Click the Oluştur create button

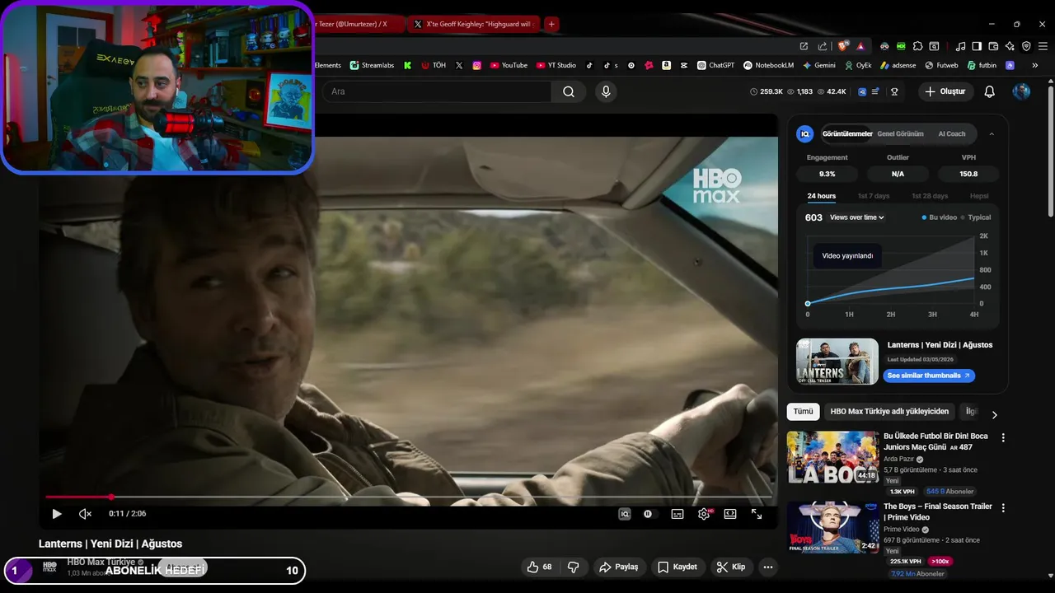click(945, 91)
